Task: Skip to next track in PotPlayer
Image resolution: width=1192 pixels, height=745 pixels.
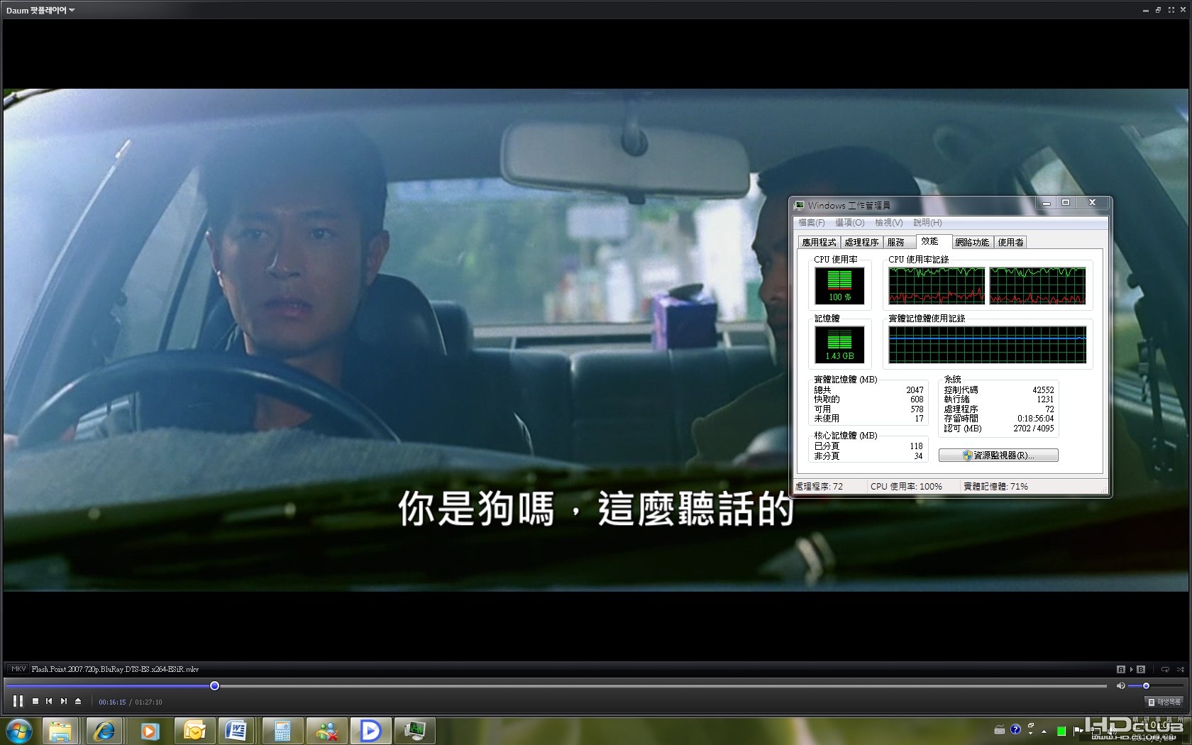Action: 64,701
